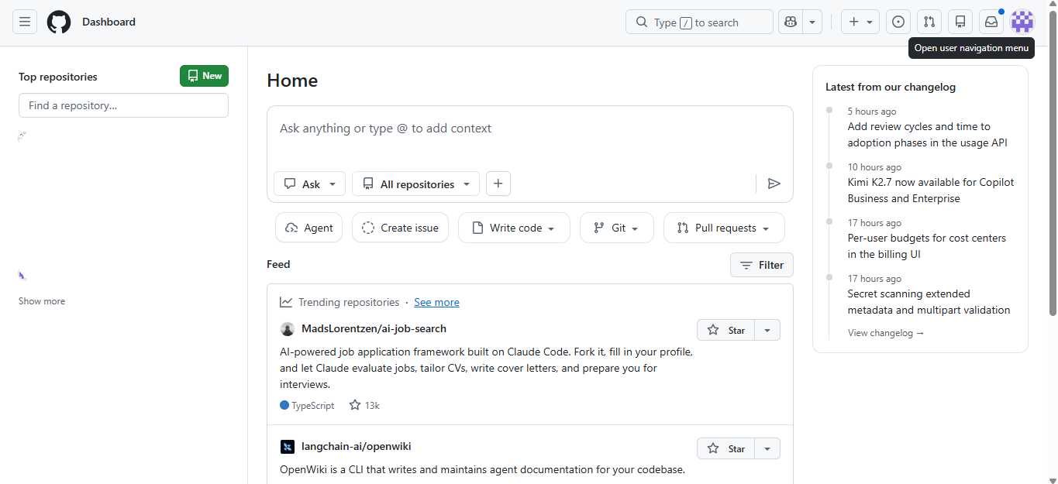Click Show more under Top repositories
This screenshot has width=1058, height=484.
point(42,301)
